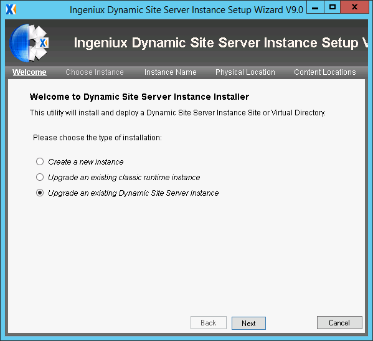Open the Welcome step tab

tap(29, 72)
